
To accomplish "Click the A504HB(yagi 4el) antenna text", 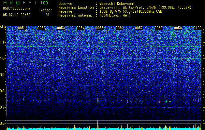I will tap(115, 15).
